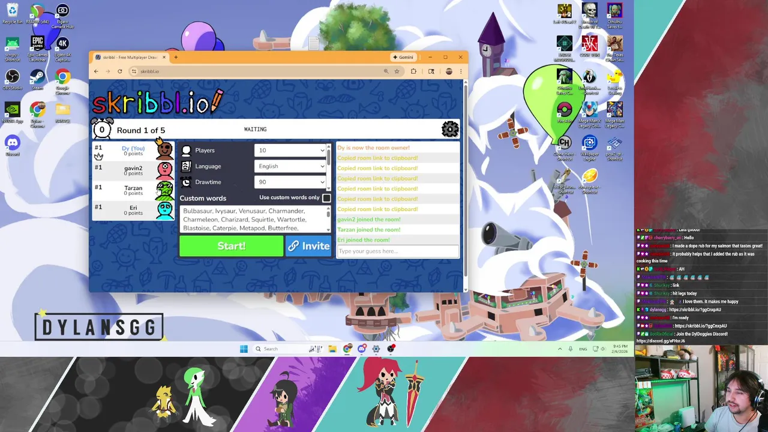Screen dimensions: 768x432
Task: Launch Clone Hero shortcut
Action: coord(565,148)
